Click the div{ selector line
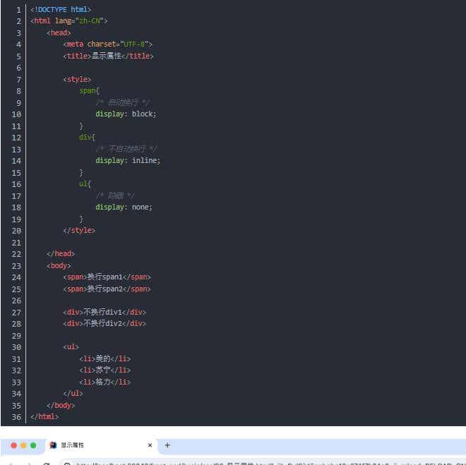The image size is (466, 465). click(87, 137)
